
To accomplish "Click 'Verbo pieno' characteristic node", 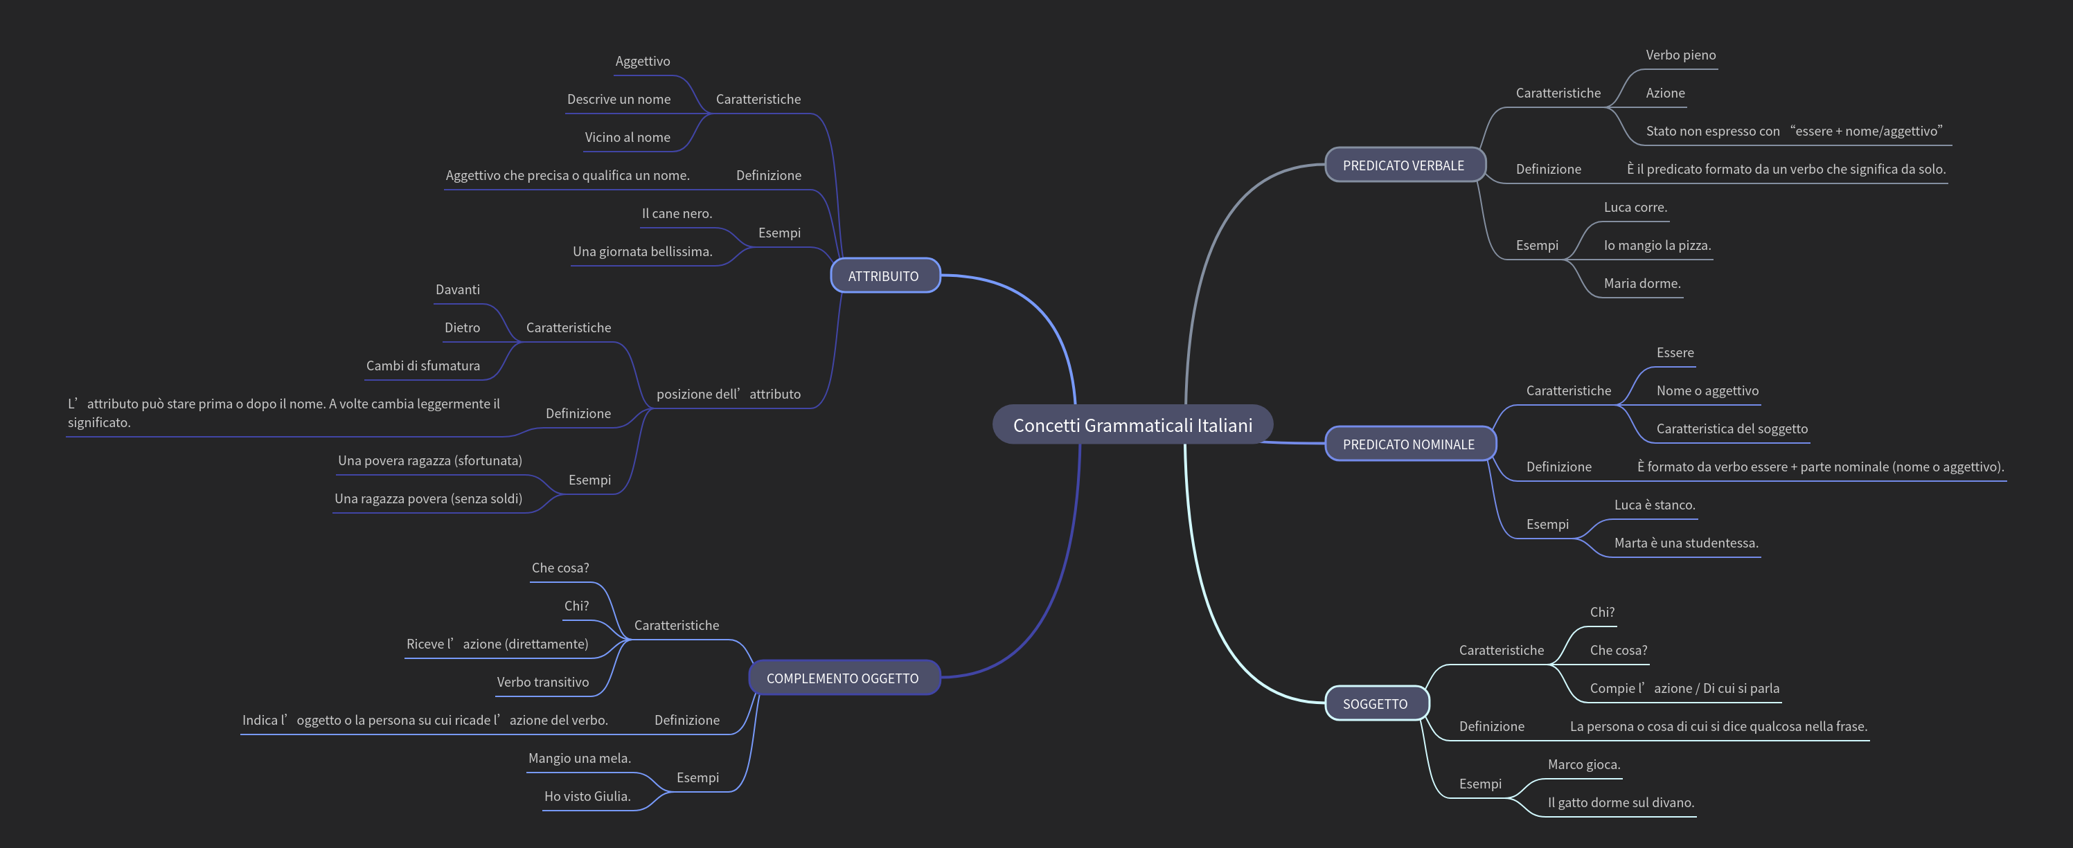I will (1680, 55).
